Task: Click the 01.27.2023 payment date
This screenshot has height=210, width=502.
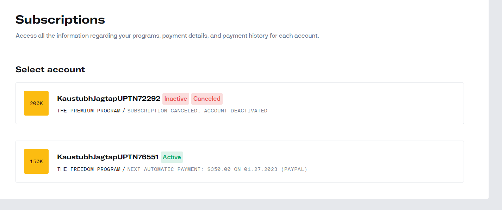Action: 260,169
